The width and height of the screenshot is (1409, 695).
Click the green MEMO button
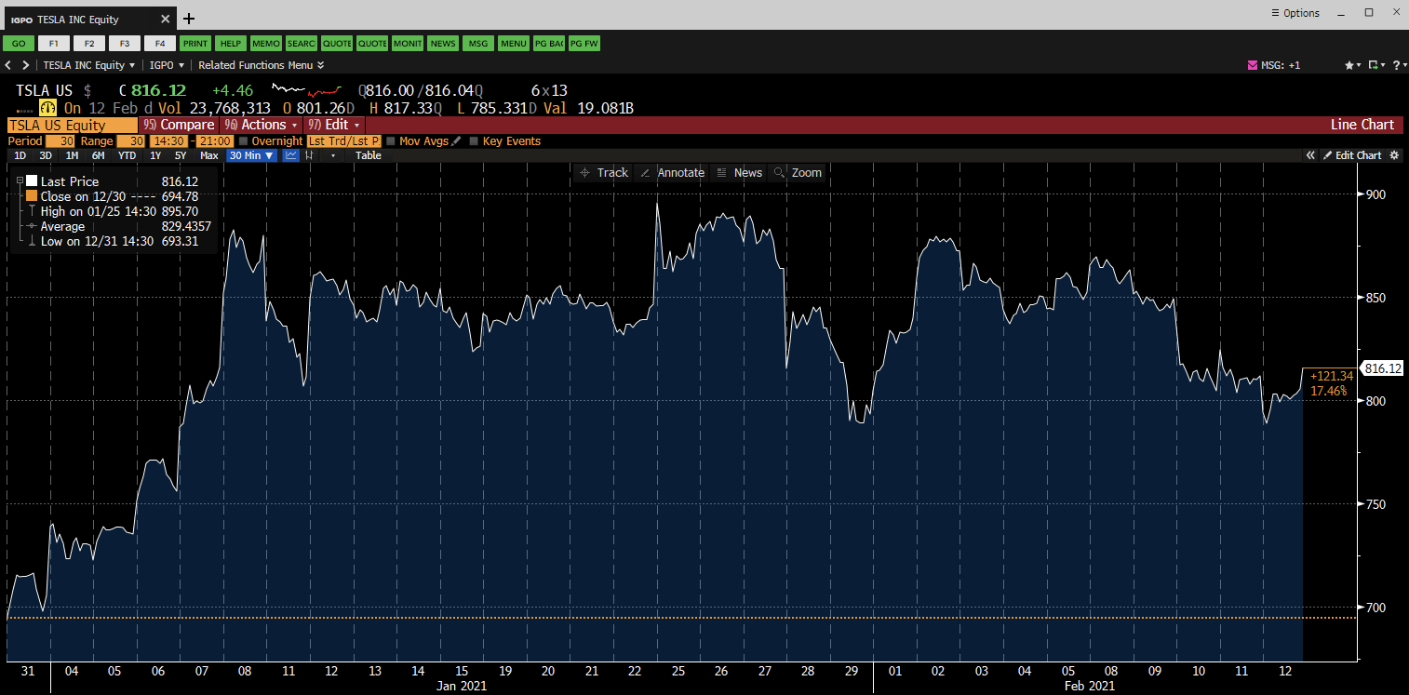(266, 43)
